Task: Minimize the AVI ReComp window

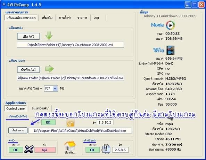Action: 188,5
